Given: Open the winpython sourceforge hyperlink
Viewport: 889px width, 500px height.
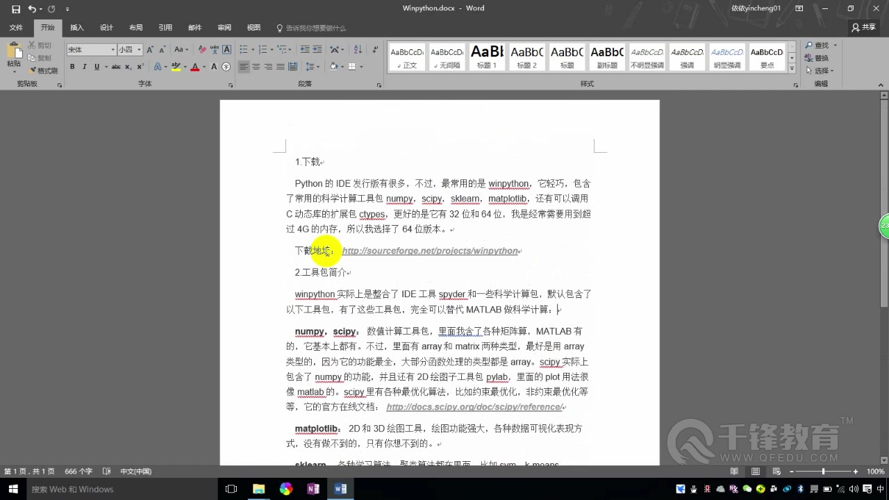Looking at the screenshot, I should 430,251.
